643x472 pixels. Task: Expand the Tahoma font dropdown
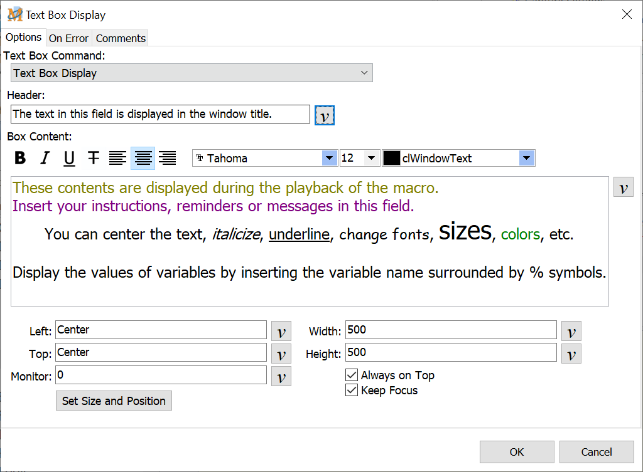[x=330, y=158]
